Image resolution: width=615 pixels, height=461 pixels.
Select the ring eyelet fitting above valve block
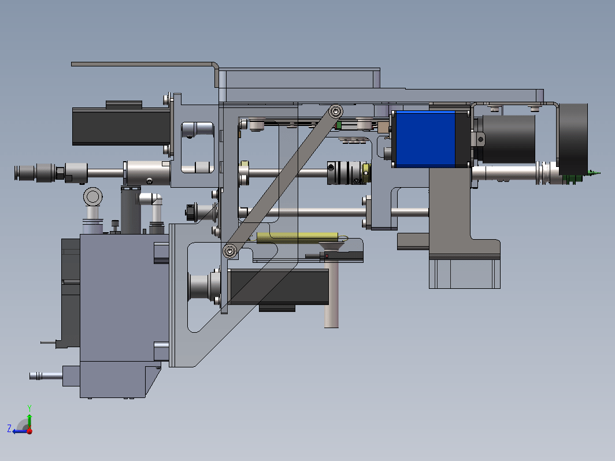pyautogui.click(x=93, y=197)
